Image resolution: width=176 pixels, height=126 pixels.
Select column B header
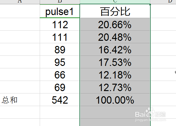point(60,2)
